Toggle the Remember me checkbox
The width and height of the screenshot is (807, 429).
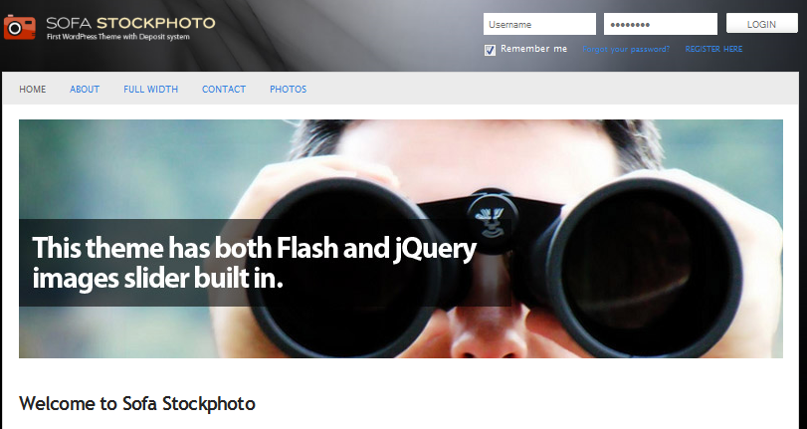(490, 50)
